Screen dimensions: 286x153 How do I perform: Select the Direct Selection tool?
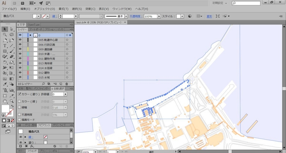coord(11,29)
